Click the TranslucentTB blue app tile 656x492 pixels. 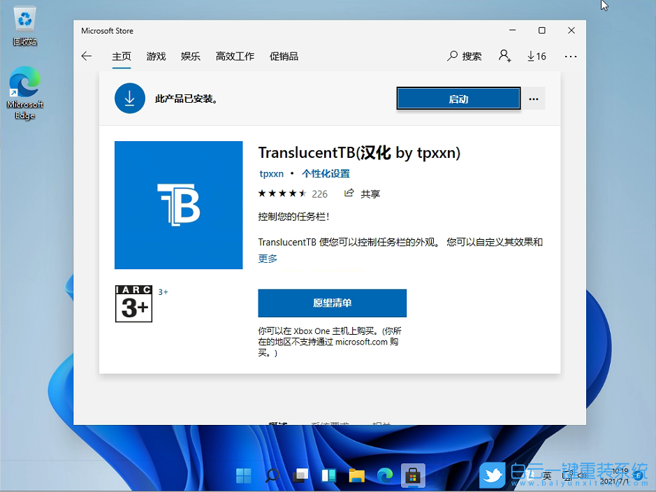point(178,205)
